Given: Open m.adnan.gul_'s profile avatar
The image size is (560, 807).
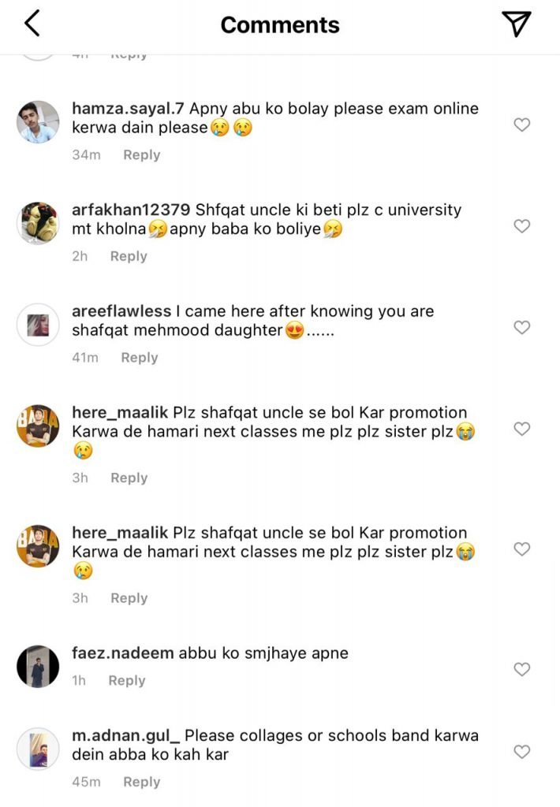Looking at the screenshot, I should [x=38, y=749].
